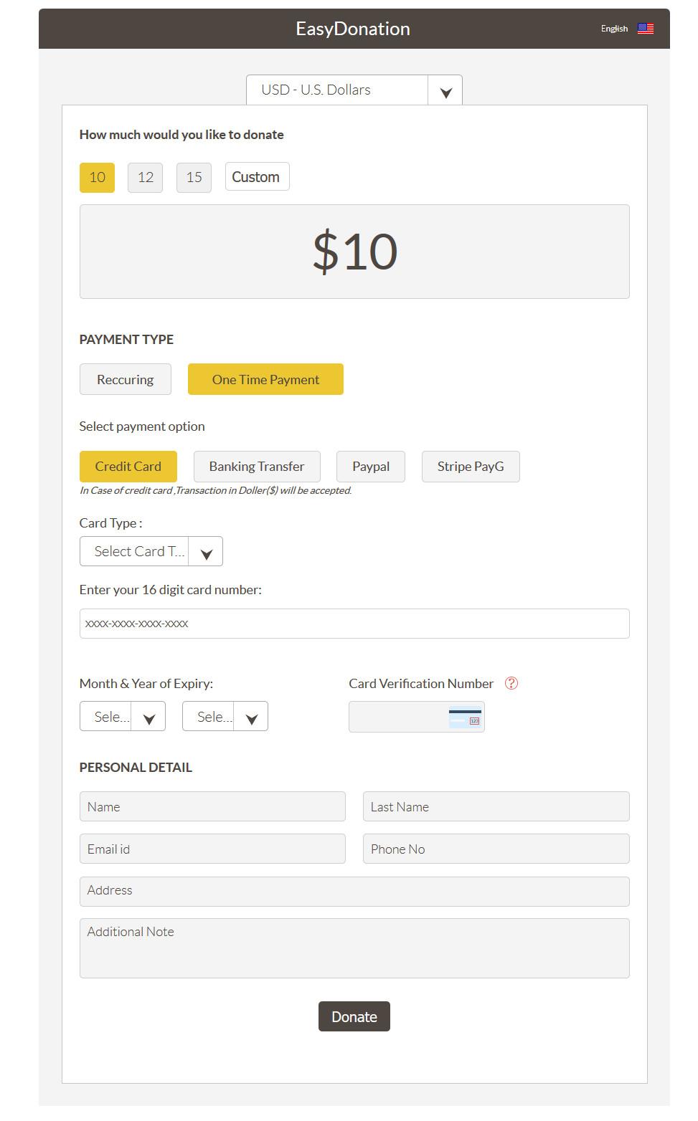Select the 12 dollar amount option
Screen dimensions: 698x1121
click(x=146, y=177)
